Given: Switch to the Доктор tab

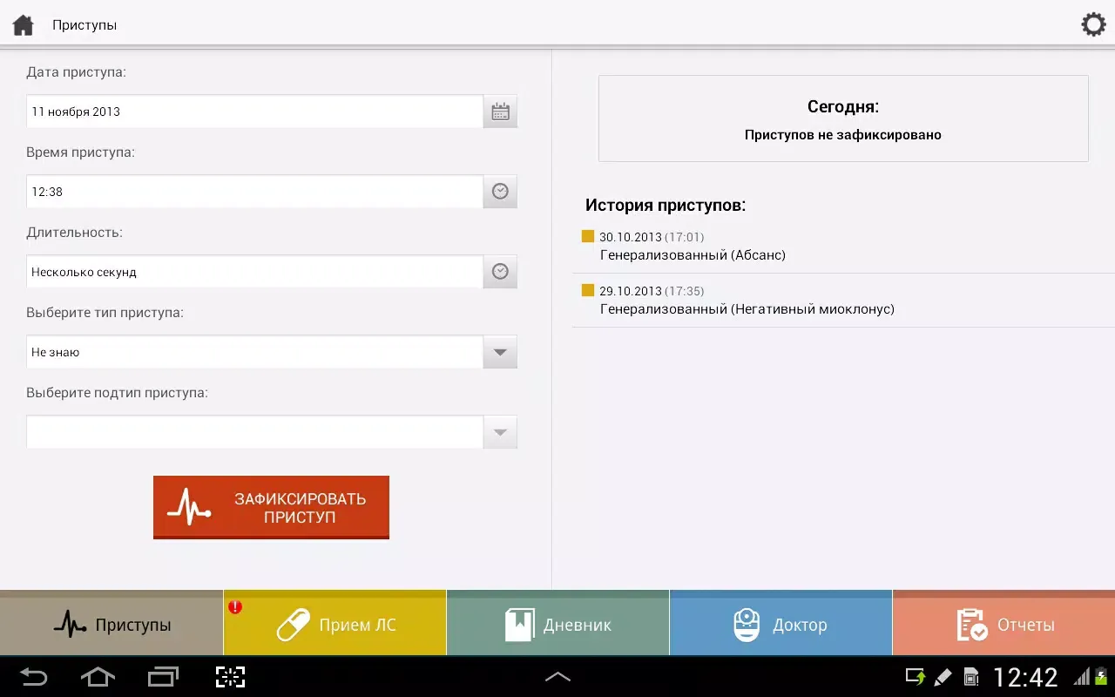Looking at the screenshot, I should (x=780, y=624).
